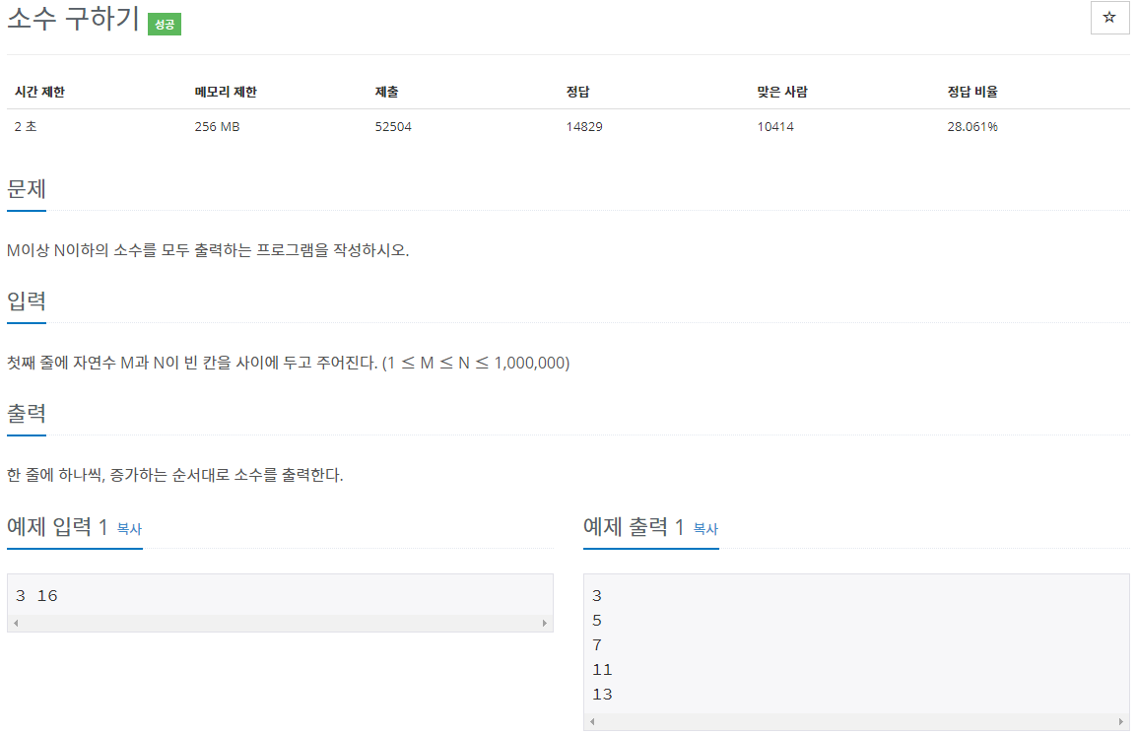Screen dimensions: 1137x735
Task: Click the 예제 입력 1 heading
Action: pos(57,526)
